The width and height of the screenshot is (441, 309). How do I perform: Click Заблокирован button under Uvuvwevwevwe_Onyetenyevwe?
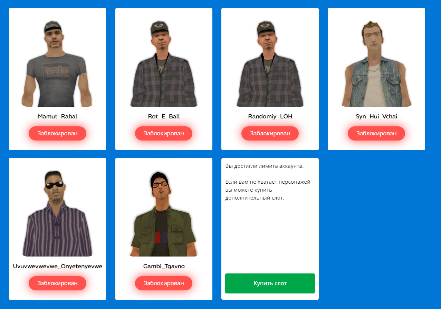point(57,283)
